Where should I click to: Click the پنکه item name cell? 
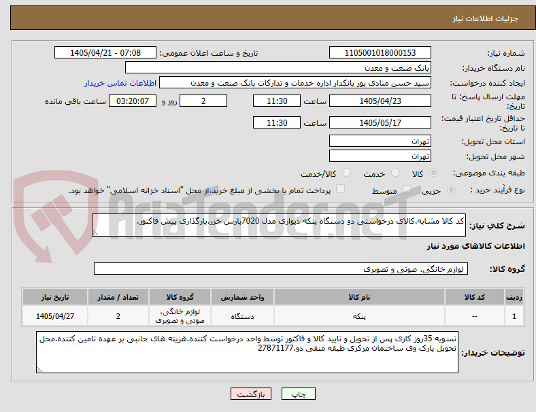click(x=359, y=316)
